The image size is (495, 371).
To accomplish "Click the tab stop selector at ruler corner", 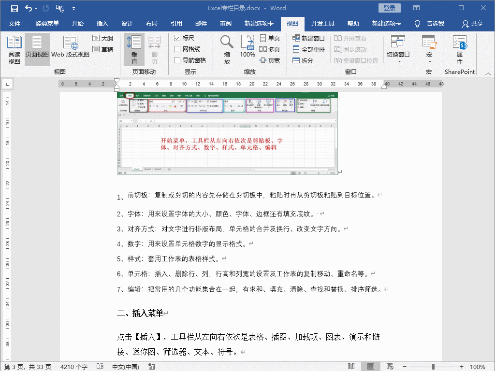I will click(7, 84).
